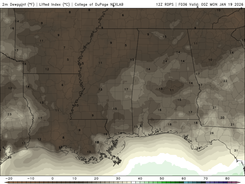Click the "2m Dewpoint (°F)" title text

point(18,5)
